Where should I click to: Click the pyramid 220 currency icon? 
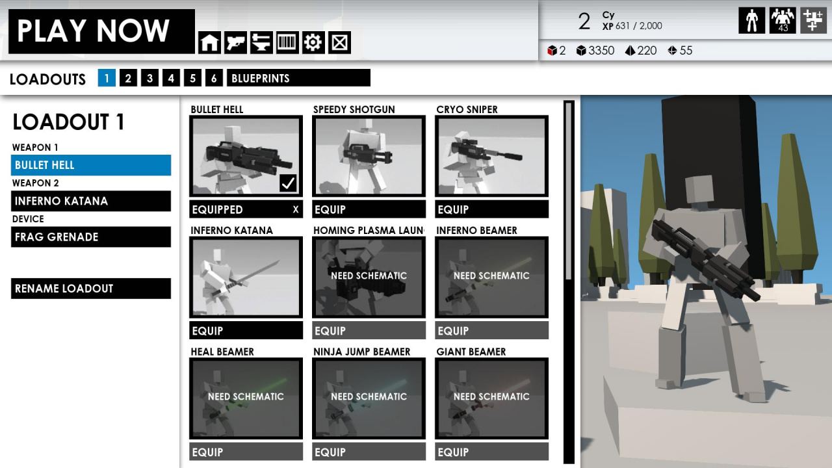tap(630, 51)
